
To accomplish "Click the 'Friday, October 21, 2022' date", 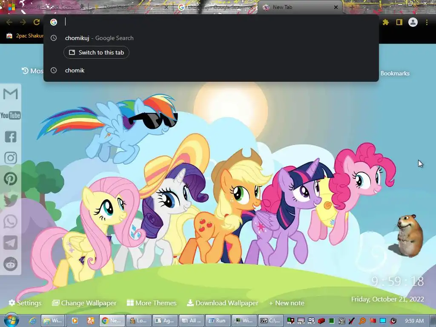I will 387,299.
